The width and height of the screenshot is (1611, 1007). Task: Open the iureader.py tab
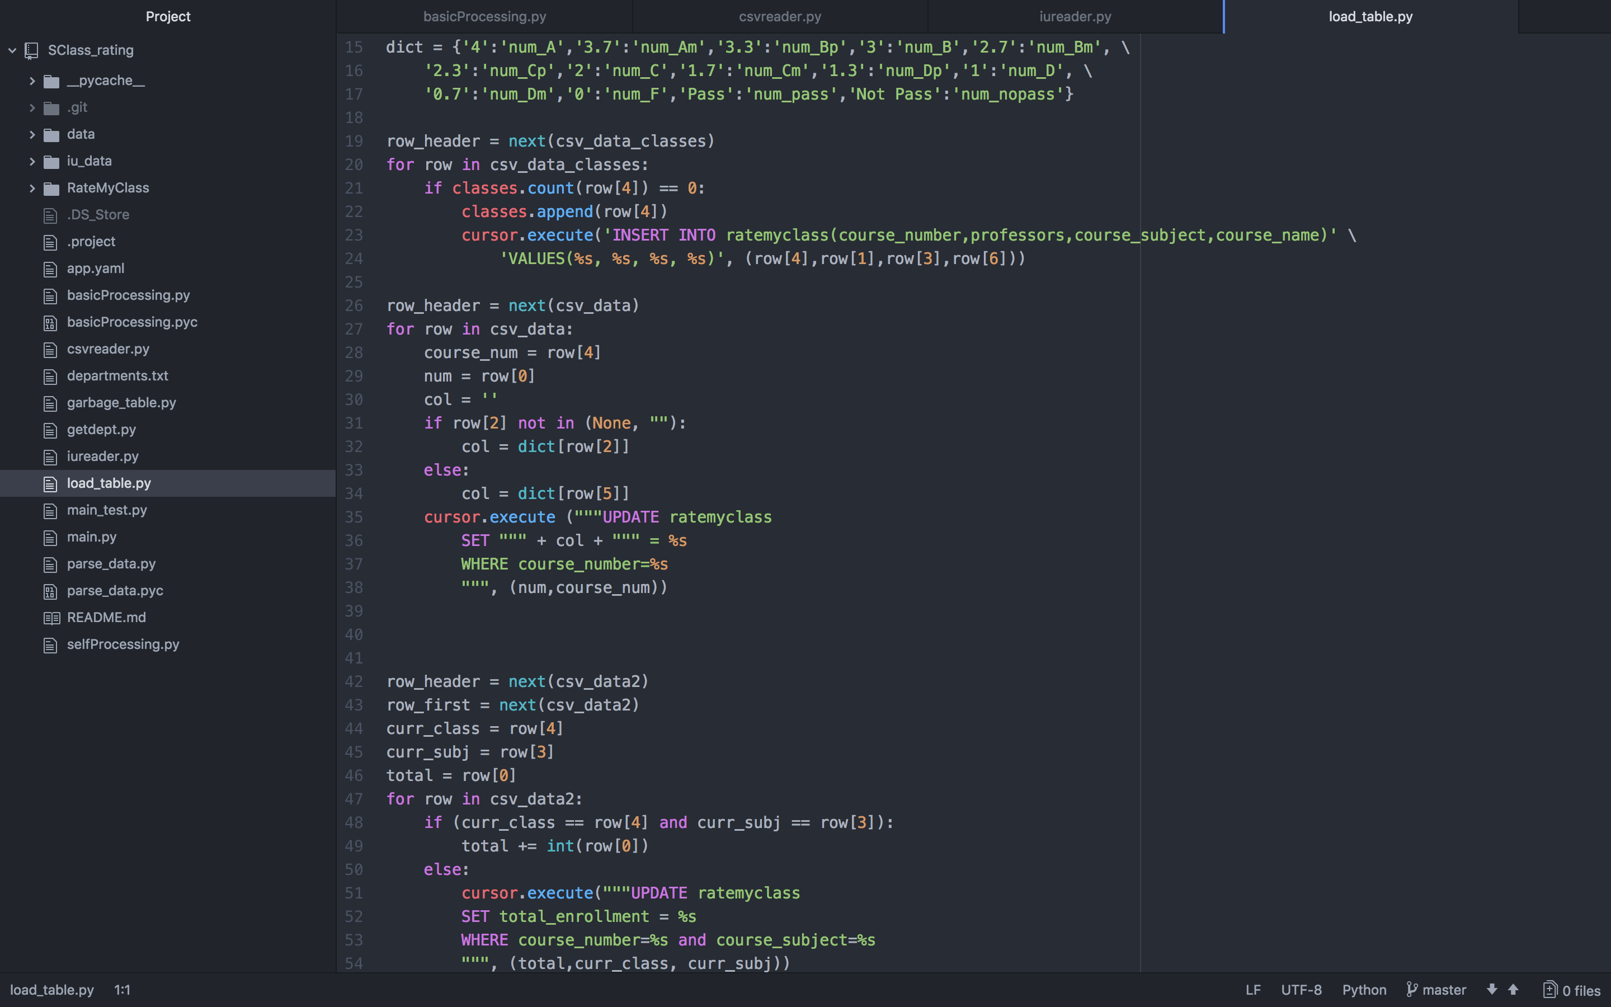click(x=1075, y=17)
